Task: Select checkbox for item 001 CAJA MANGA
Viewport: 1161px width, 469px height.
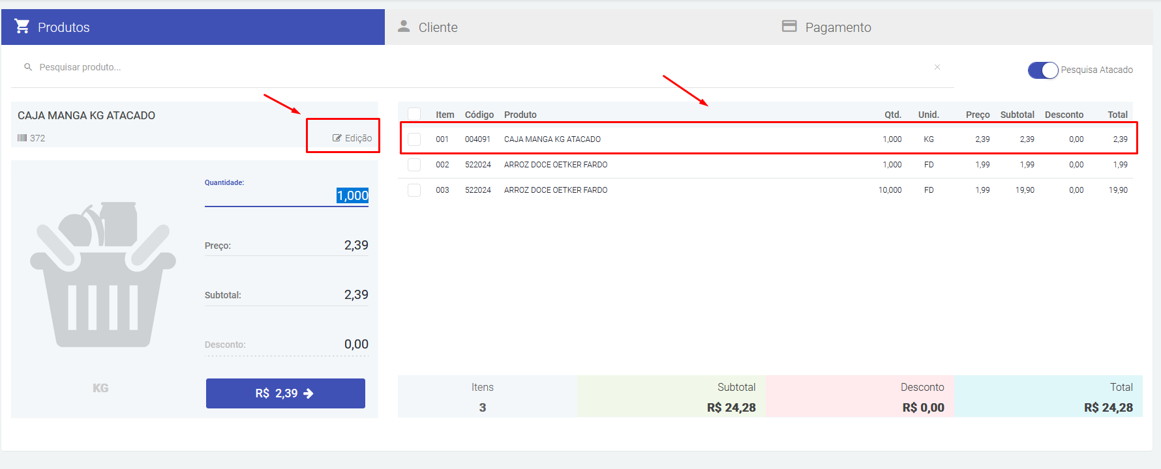Action: click(414, 139)
